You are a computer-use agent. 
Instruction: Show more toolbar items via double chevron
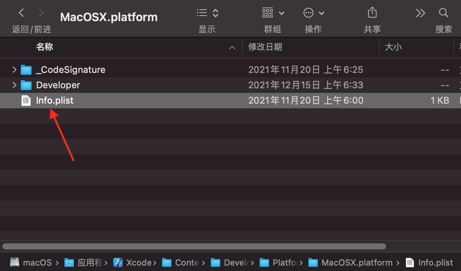pos(420,13)
